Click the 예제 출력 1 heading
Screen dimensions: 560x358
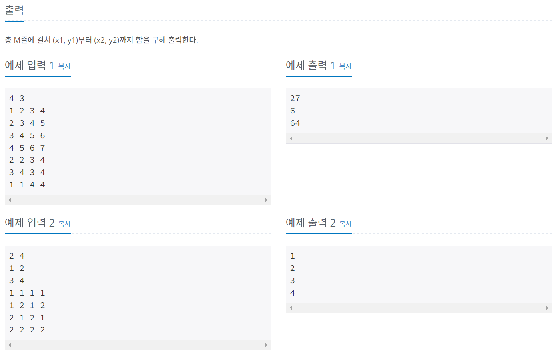[309, 65]
